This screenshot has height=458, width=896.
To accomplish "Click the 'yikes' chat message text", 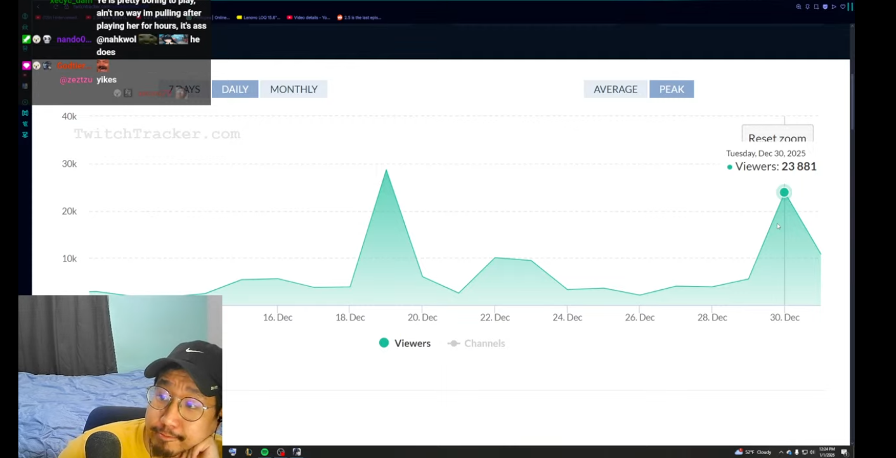I will tap(107, 80).
